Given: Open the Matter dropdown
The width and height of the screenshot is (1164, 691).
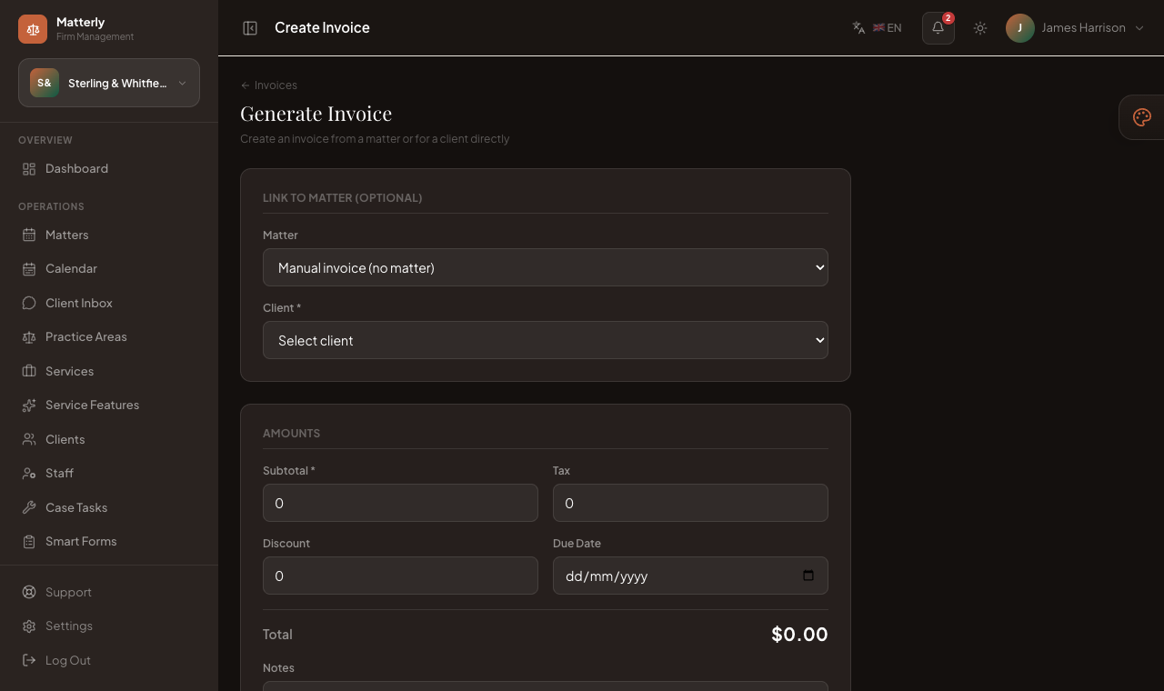Looking at the screenshot, I should click(x=546, y=267).
